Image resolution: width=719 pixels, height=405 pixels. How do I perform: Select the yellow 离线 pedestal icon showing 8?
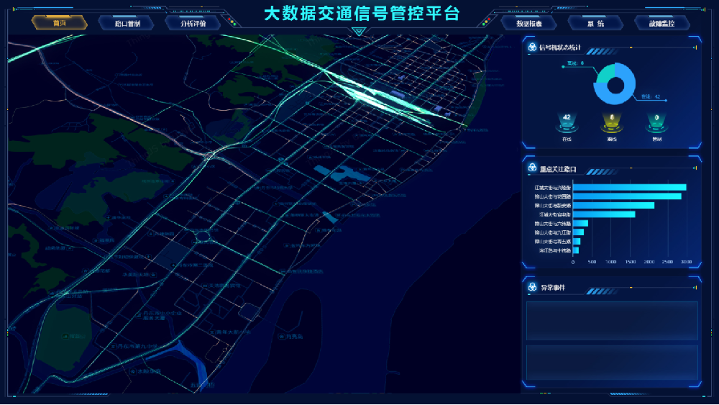click(x=612, y=124)
